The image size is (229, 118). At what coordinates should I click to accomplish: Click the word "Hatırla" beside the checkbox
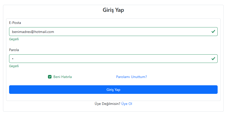tap(66, 77)
